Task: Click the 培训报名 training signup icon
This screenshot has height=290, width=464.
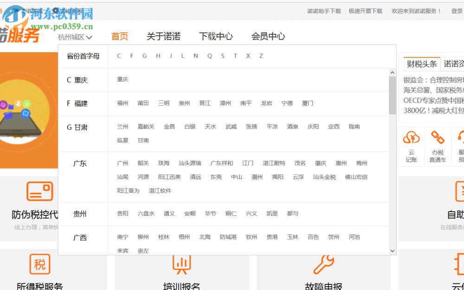Action: tap(181, 264)
